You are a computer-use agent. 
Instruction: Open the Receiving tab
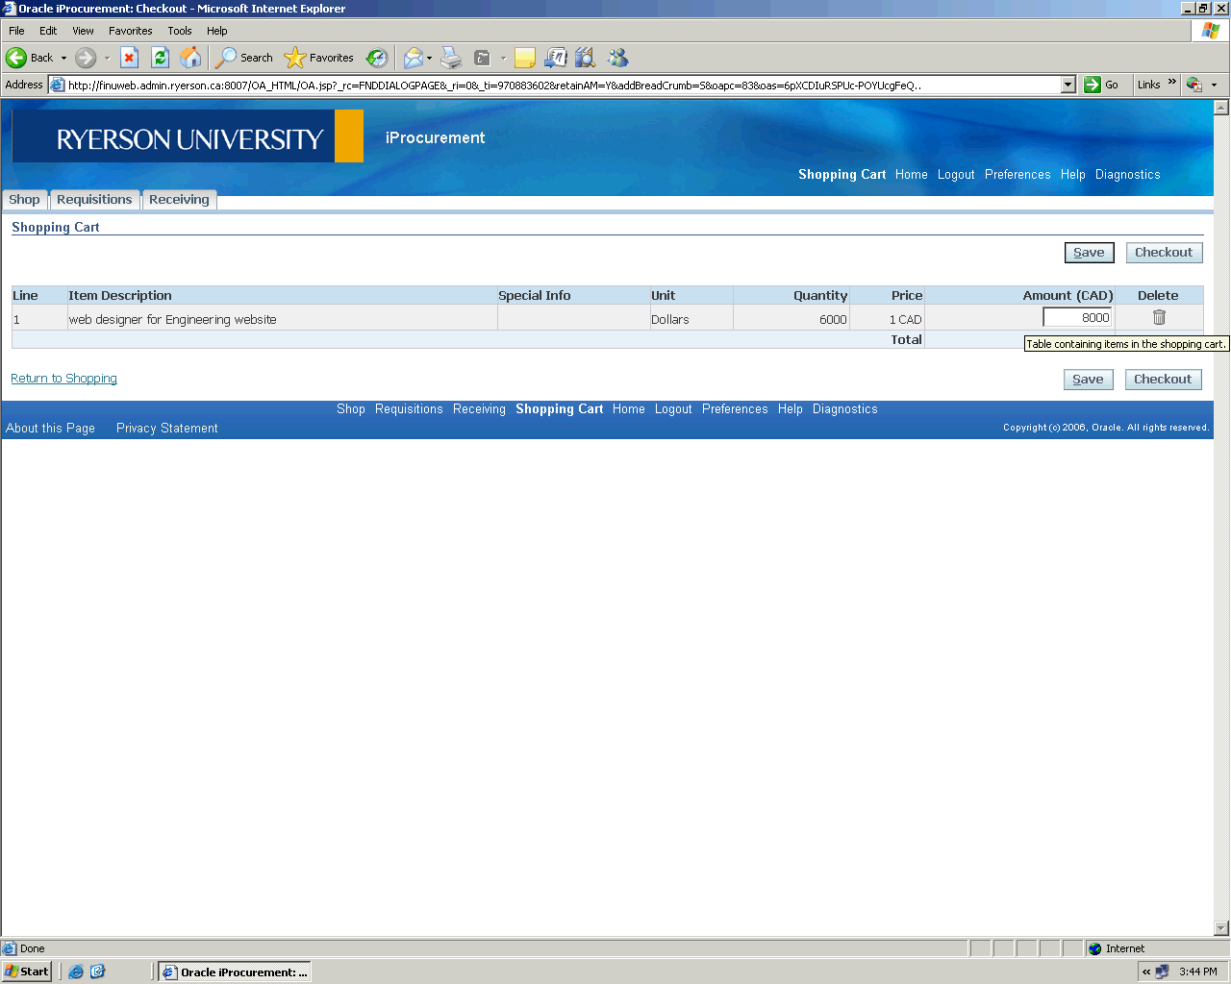179,200
